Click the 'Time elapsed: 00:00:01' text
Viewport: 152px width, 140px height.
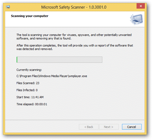(32, 104)
